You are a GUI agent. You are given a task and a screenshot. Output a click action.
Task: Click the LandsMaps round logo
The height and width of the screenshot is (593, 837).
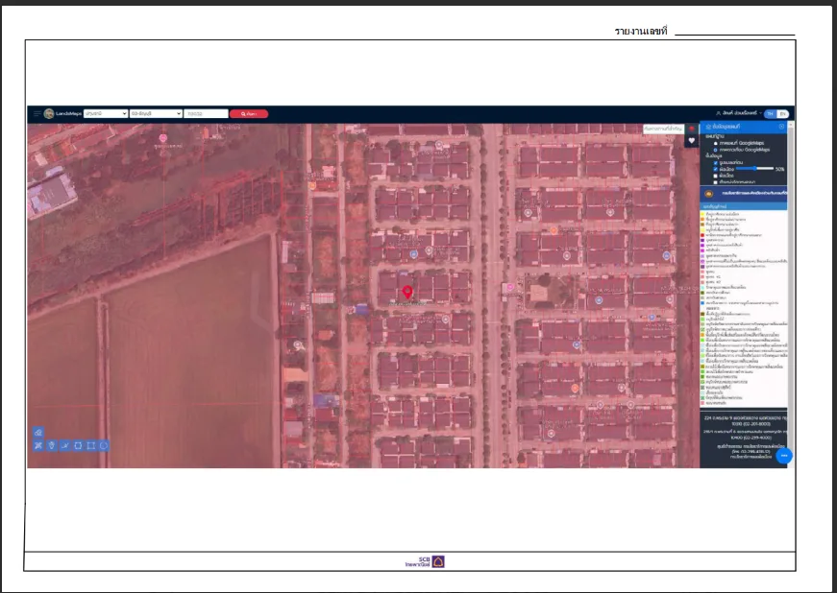tap(49, 113)
